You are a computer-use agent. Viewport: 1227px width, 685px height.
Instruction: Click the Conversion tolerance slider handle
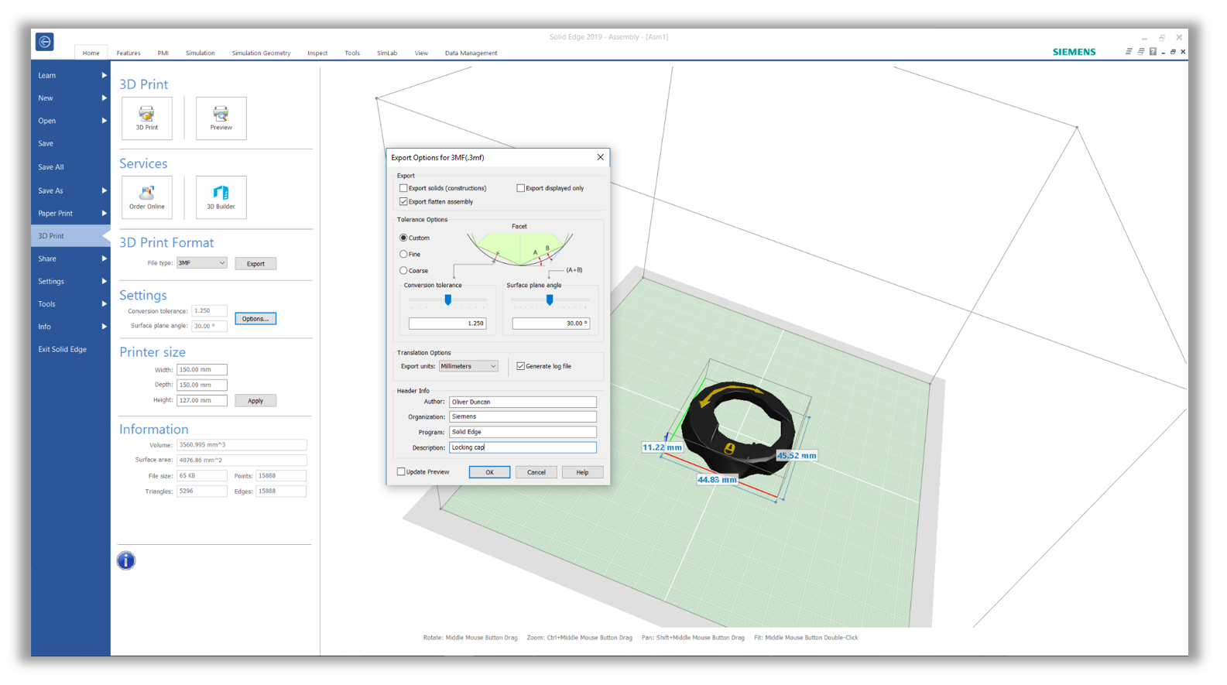pyautogui.click(x=447, y=300)
